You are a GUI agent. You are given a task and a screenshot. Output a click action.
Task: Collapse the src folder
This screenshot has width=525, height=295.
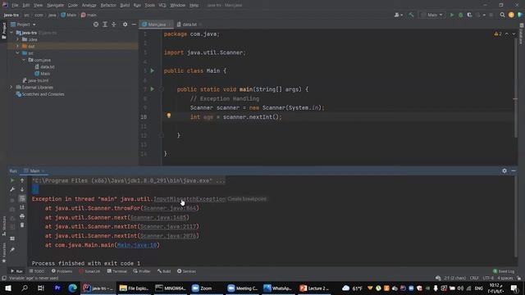coord(18,52)
